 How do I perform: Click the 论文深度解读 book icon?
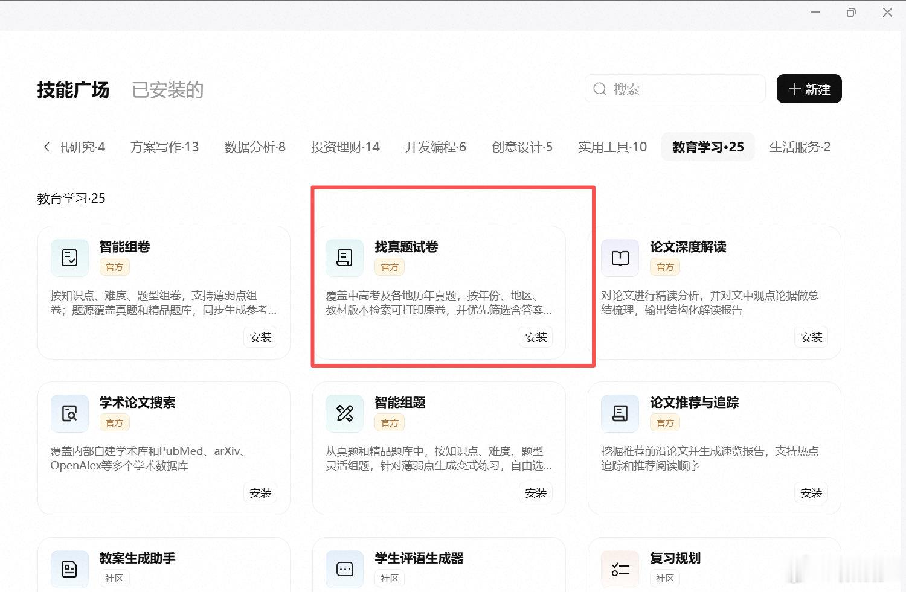click(620, 258)
